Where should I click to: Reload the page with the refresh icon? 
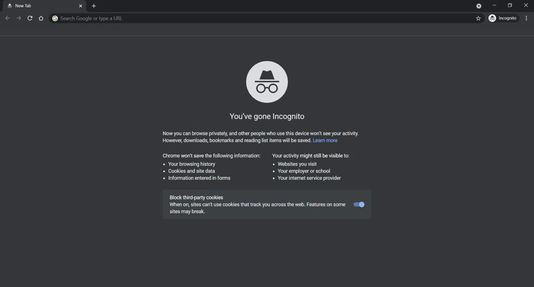point(30,18)
